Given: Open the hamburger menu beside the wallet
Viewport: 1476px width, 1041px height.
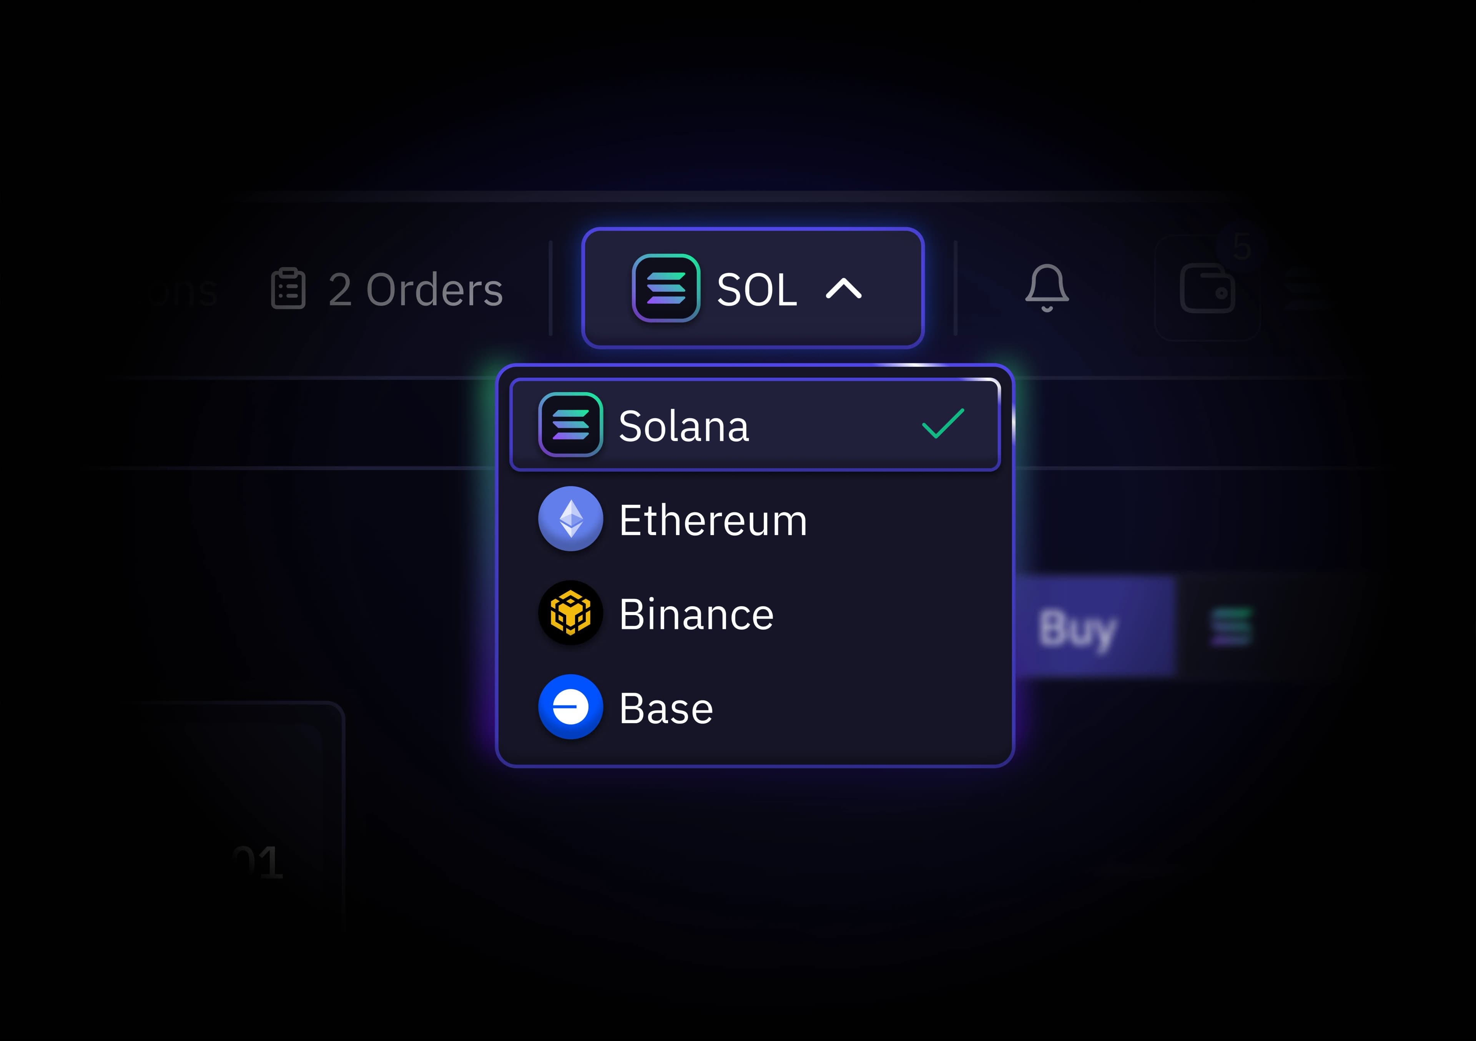Looking at the screenshot, I should (1305, 289).
